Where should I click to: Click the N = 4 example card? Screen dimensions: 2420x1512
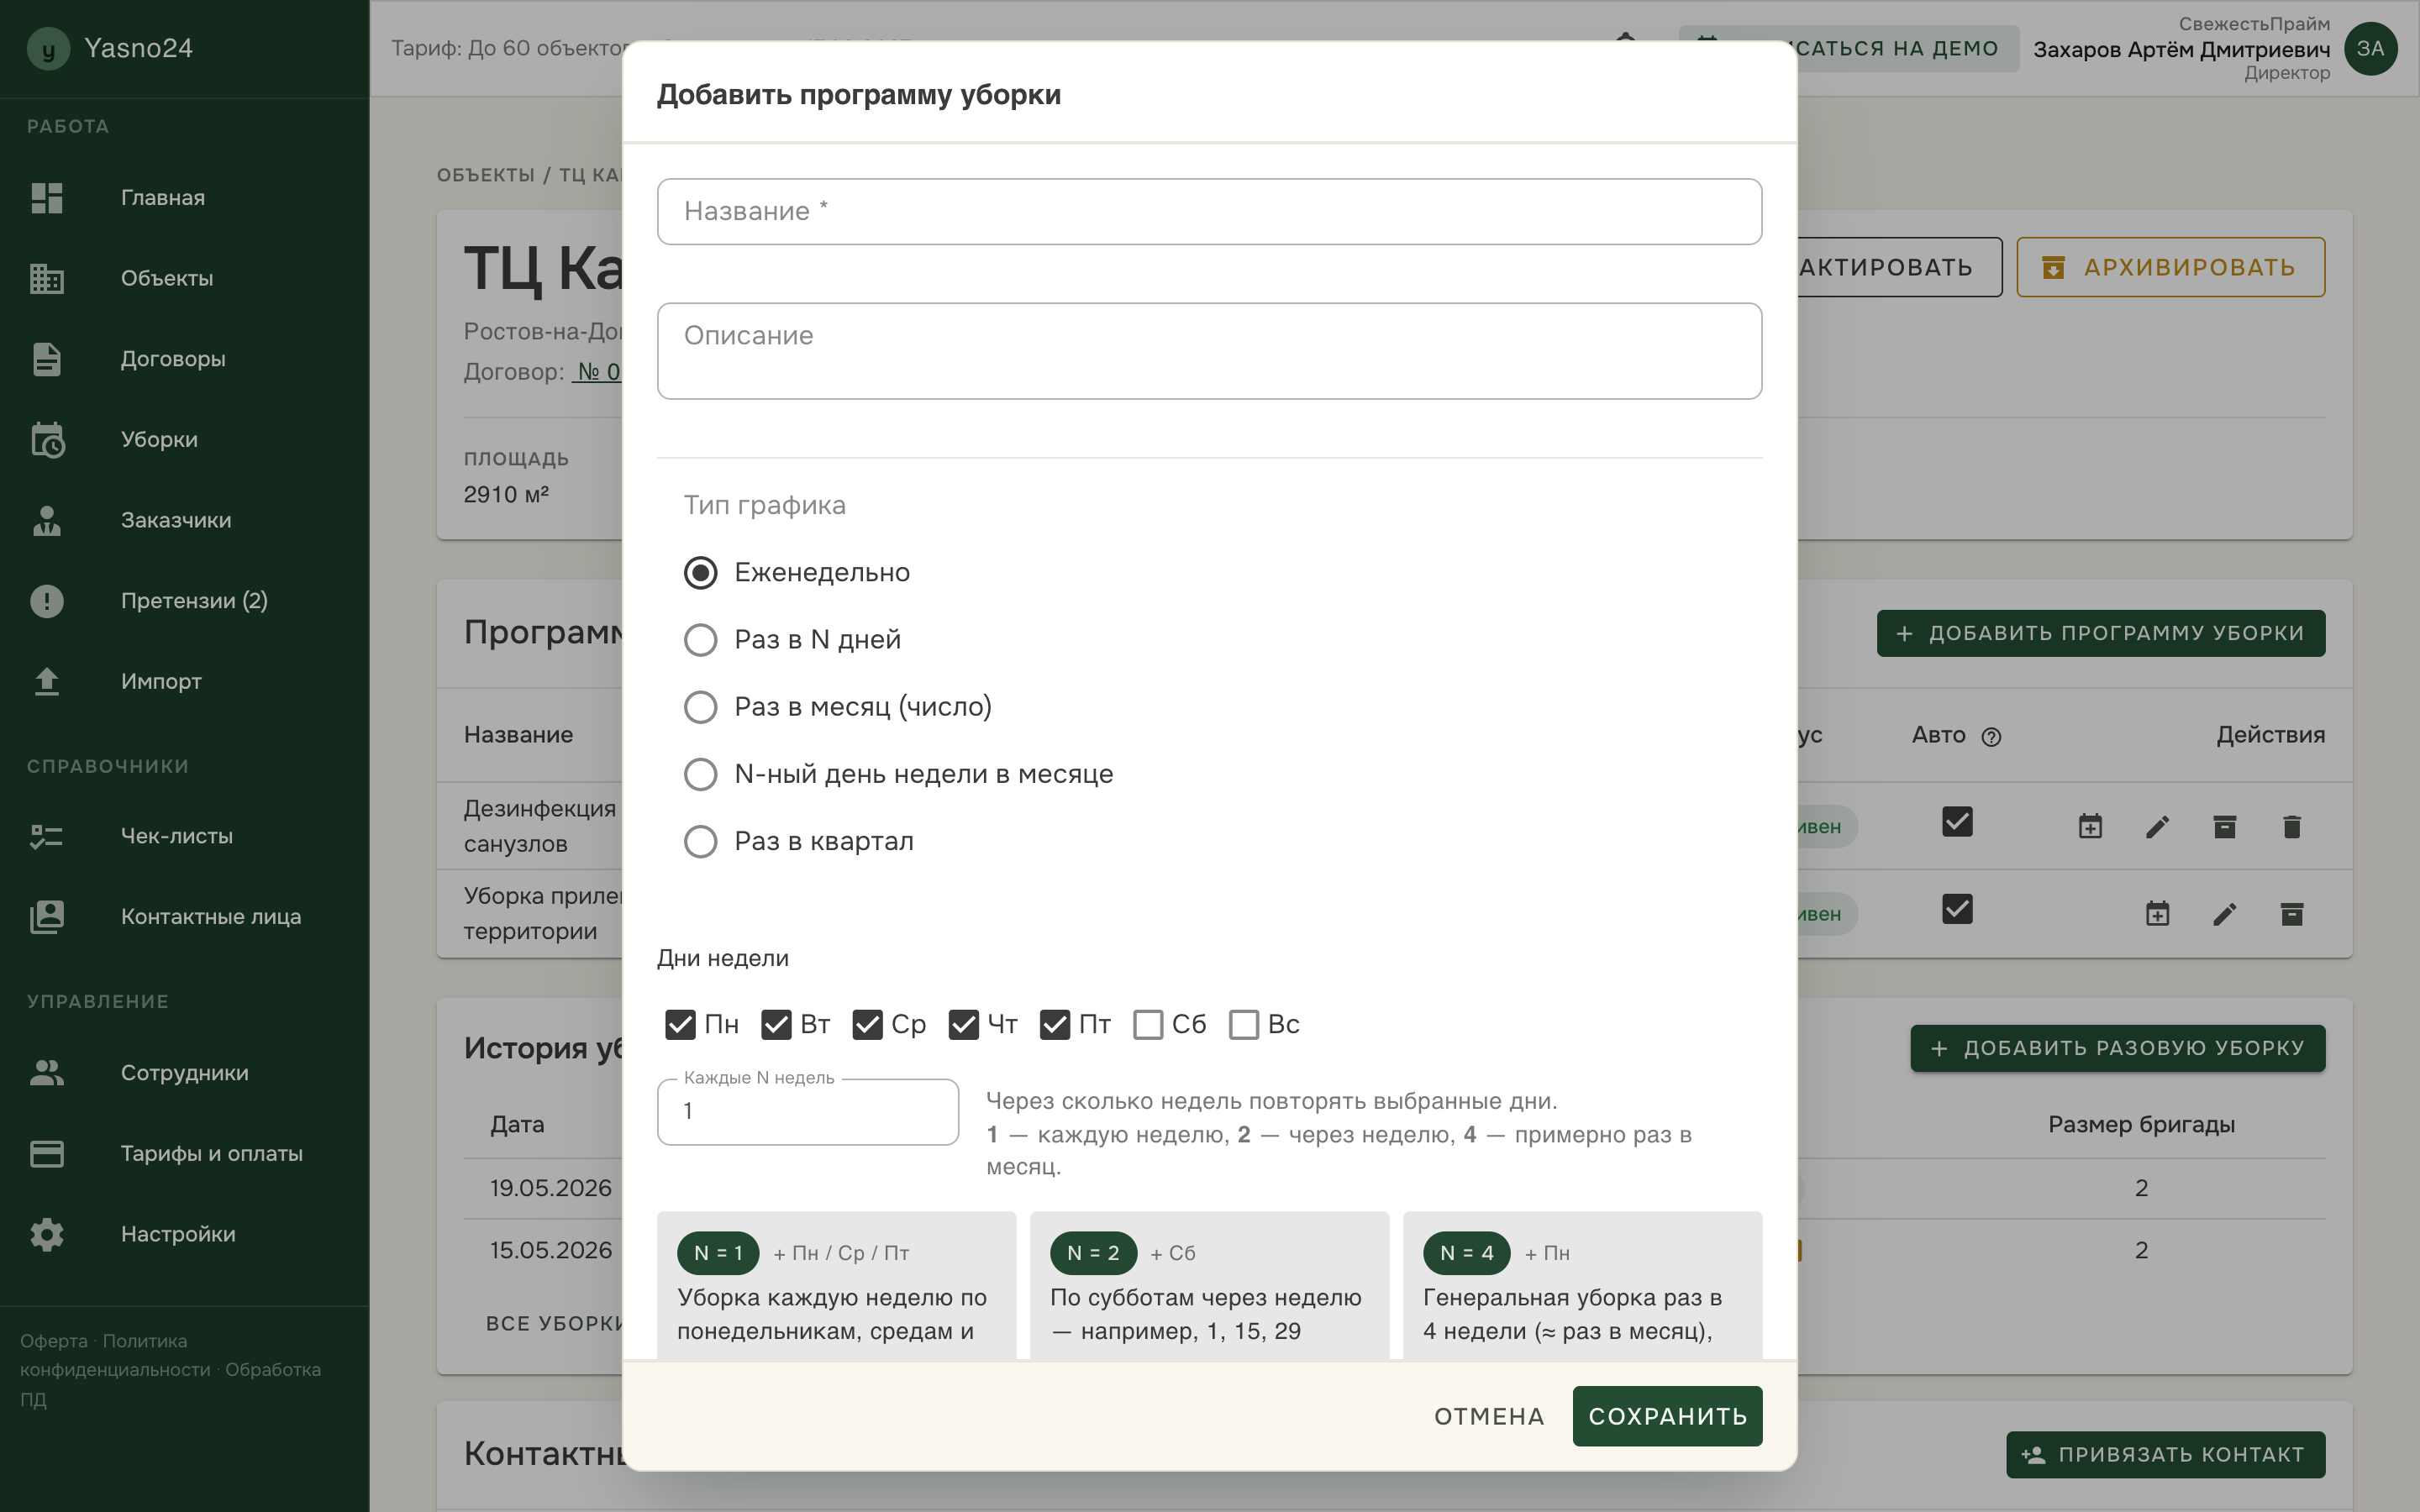(x=1582, y=1286)
